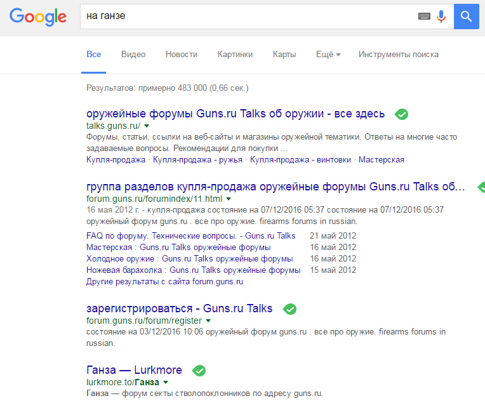Image resolution: width=485 pixels, height=410 pixels.
Task: Click the Google logo
Action: [38, 17]
